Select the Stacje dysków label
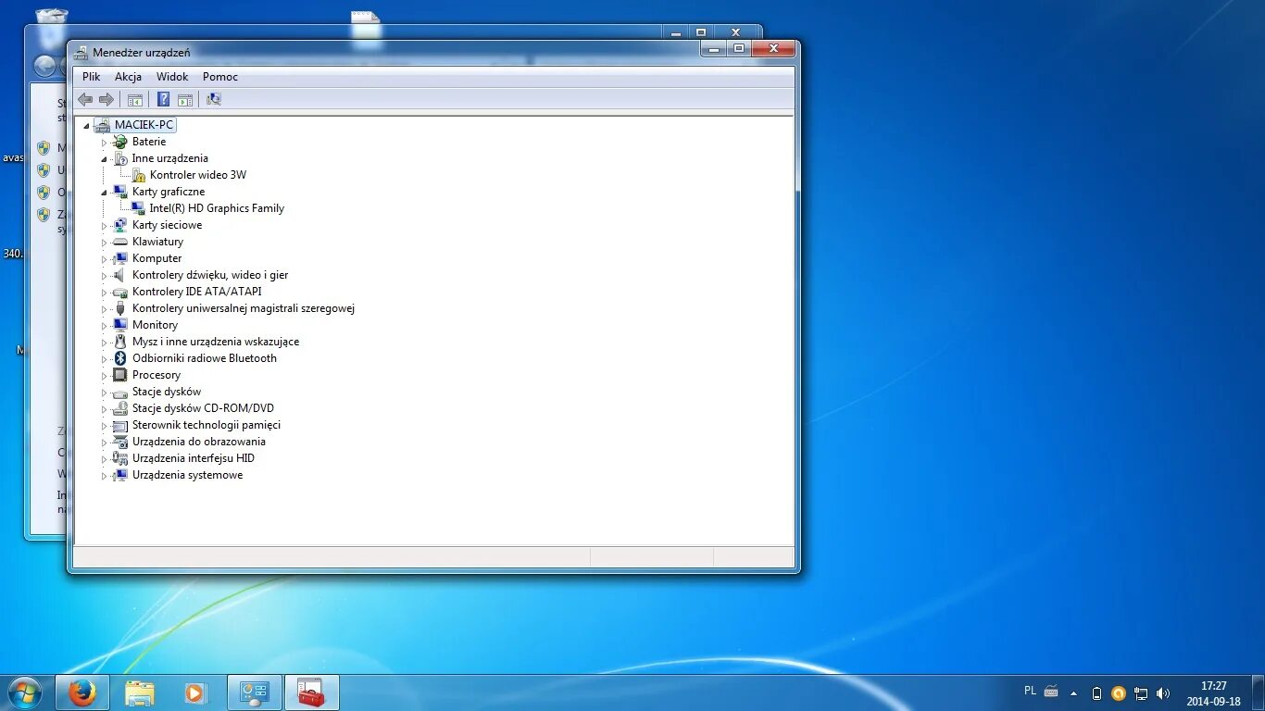The image size is (1265, 711). [167, 392]
